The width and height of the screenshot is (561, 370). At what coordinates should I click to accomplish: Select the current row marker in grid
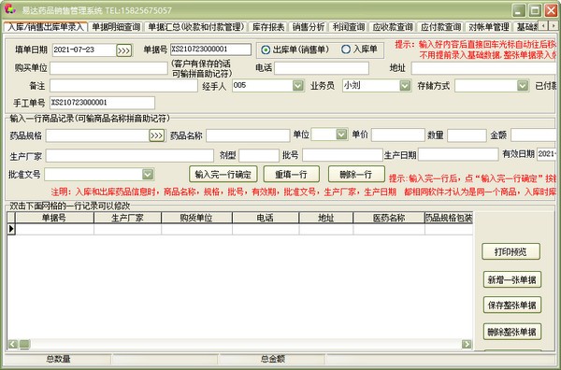pyautogui.click(x=11, y=229)
